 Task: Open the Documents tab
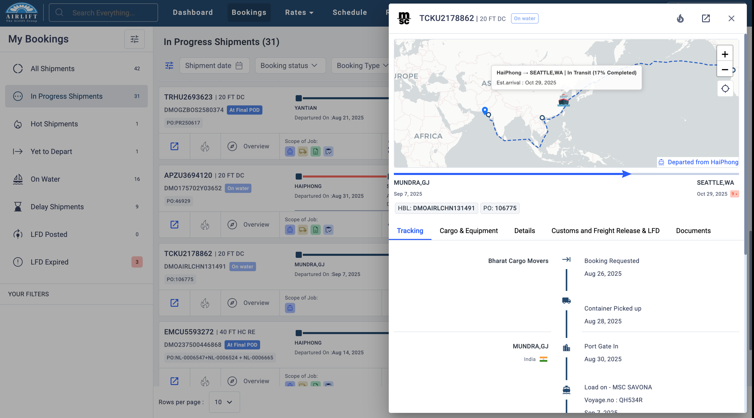point(693,231)
